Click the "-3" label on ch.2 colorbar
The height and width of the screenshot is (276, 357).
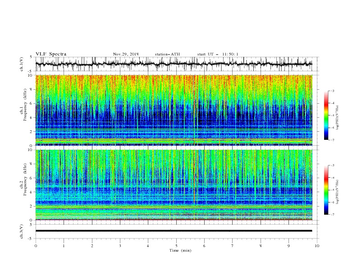[332, 166]
